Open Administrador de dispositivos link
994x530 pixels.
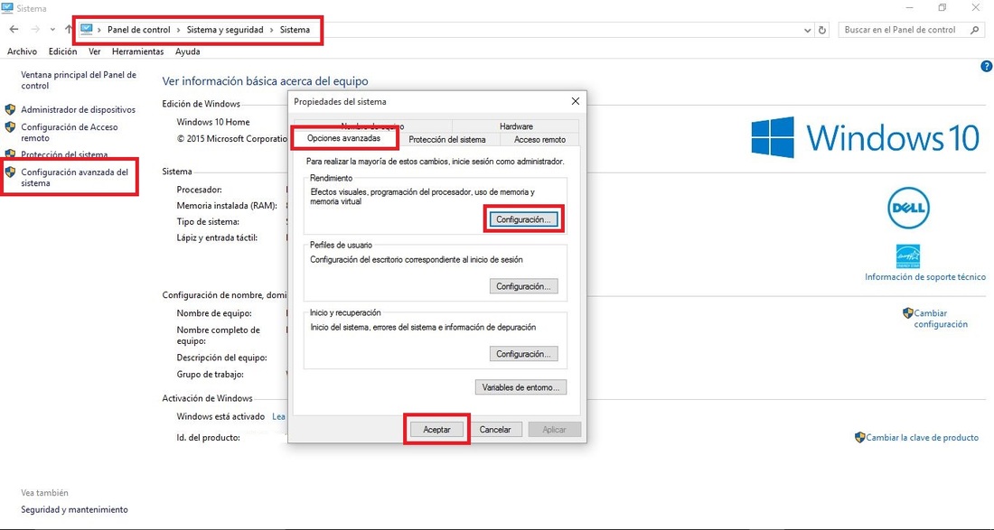(x=78, y=109)
